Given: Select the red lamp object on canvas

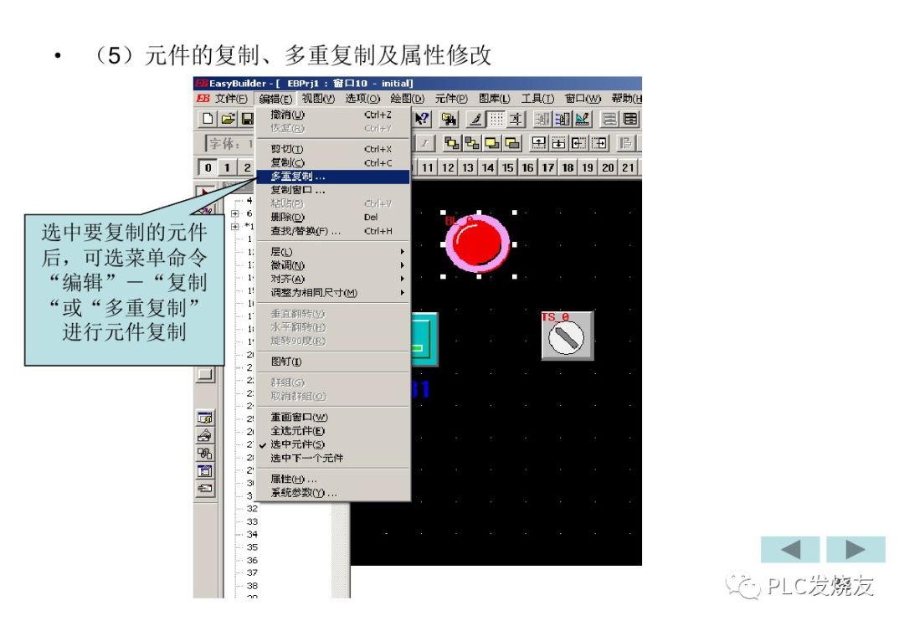Looking at the screenshot, I should click(477, 244).
